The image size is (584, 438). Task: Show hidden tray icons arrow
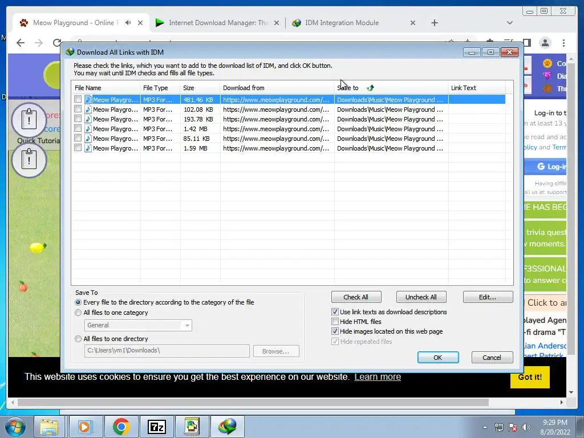coord(485,427)
